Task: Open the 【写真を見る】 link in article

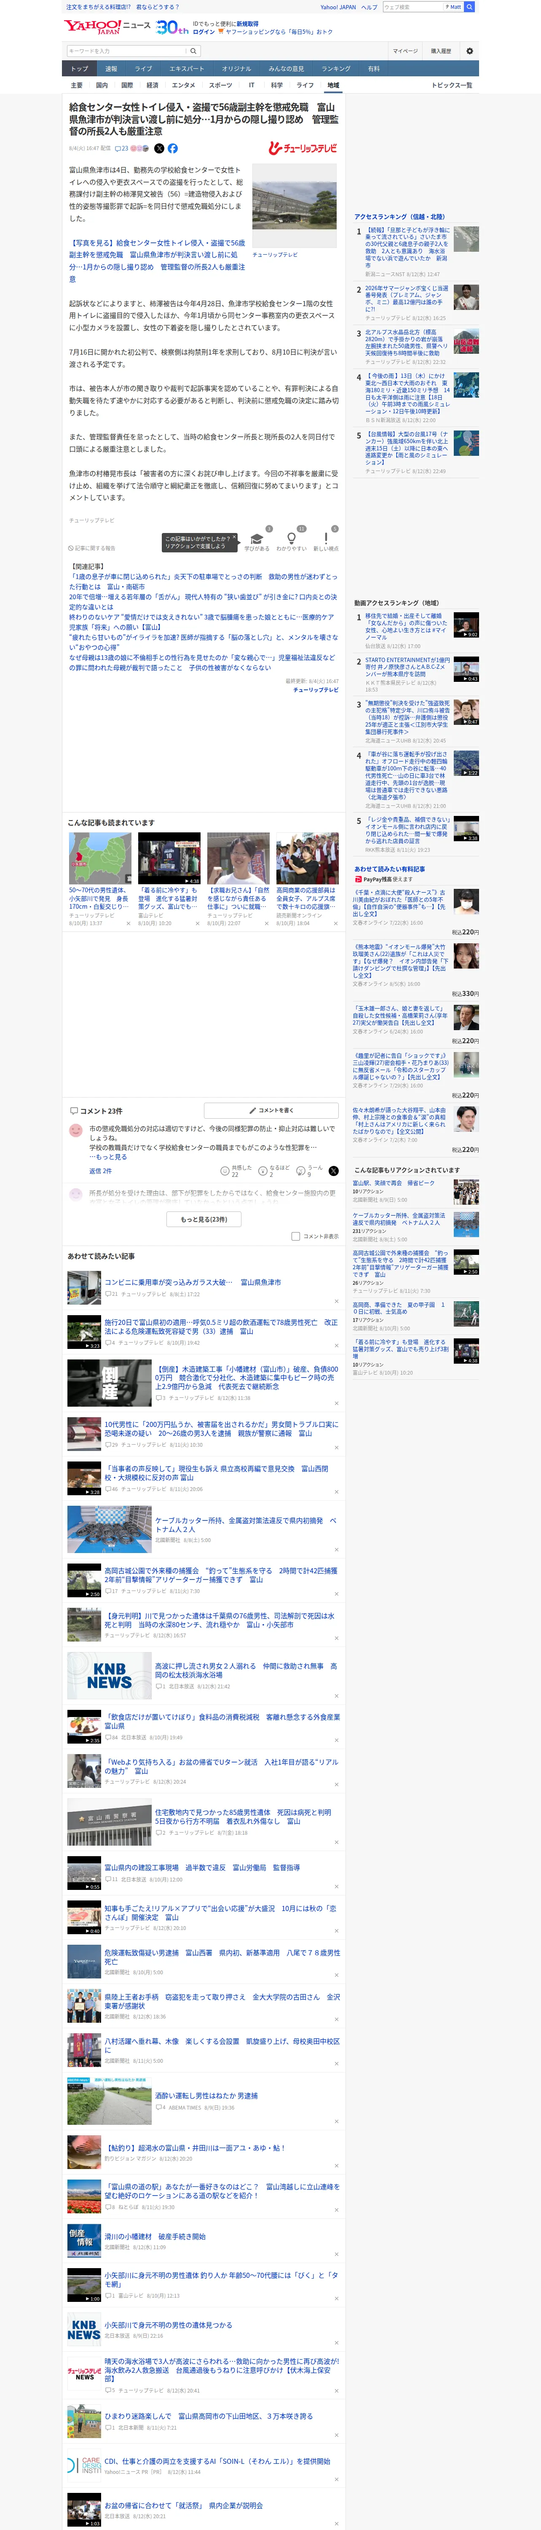Action: pyautogui.click(x=157, y=260)
